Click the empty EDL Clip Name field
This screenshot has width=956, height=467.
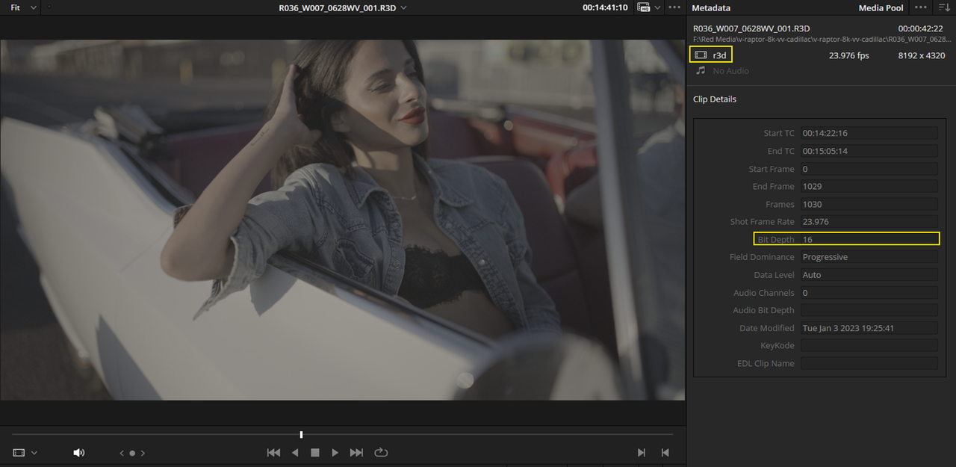coord(869,363)
